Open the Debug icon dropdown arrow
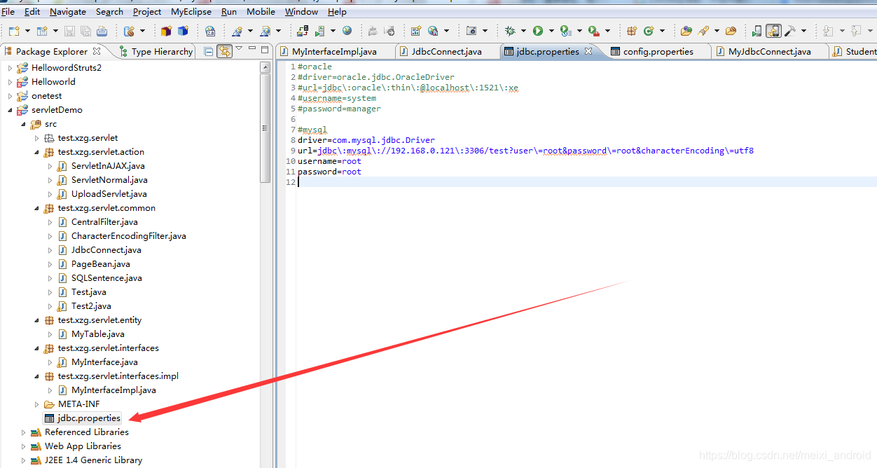The image size is (877, 468). pos(523,31)
